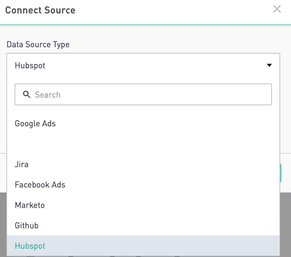
Task: Select Google Ads from the list
Action: pyautogui.click(x=143, y=124)
